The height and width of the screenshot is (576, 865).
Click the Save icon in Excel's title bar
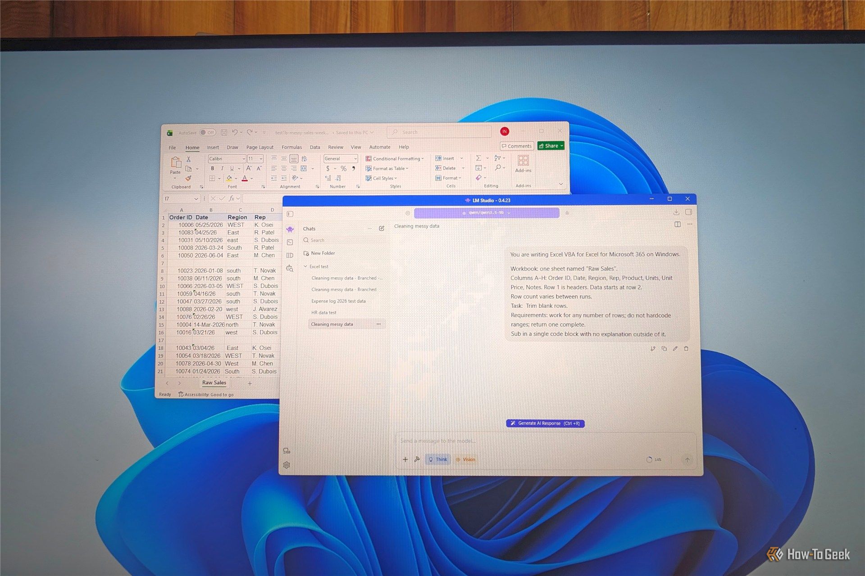(224, 132)
